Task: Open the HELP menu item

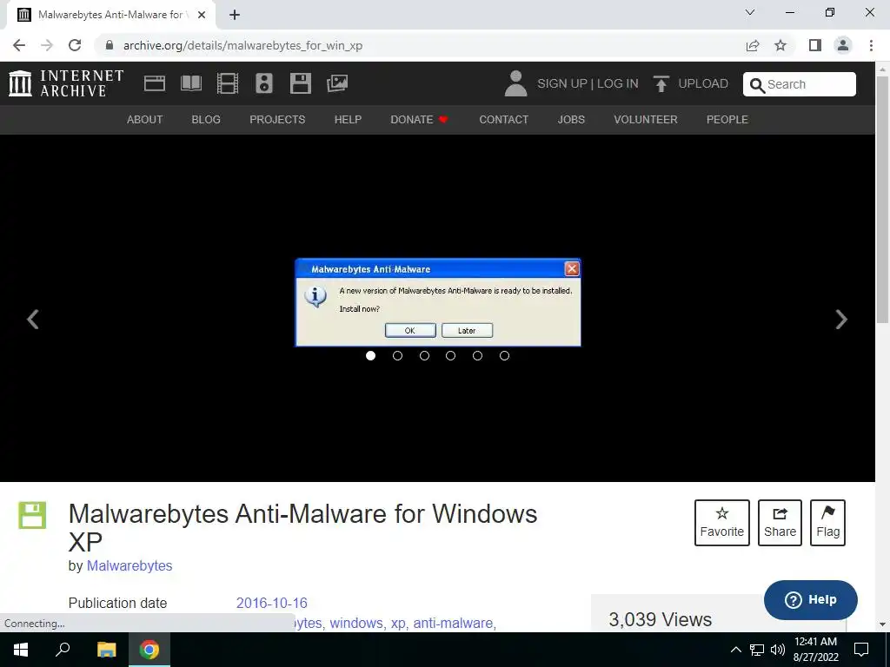Action: tap(348, 120)
